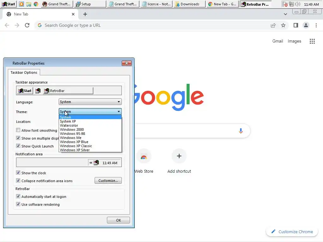
Task: Click the RetroBar preview taskbar item
Action: click(x=68, y=91)
